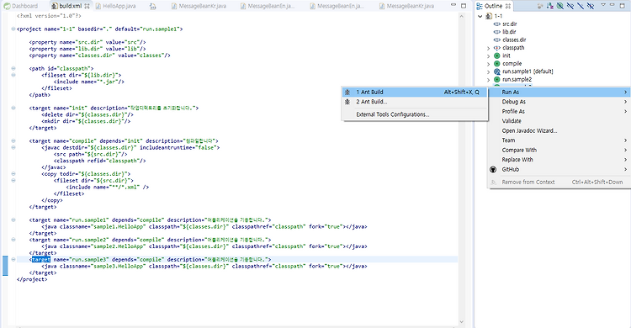Choose 1 Ant Build from Run As submenu
Screen dimensions: 631x328
click(415, 93)
